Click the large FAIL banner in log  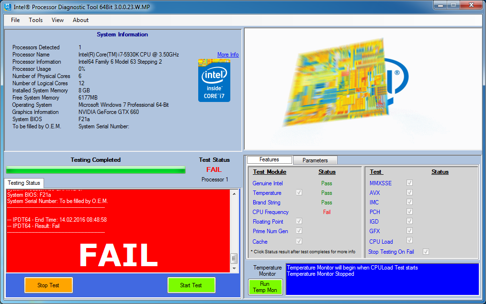click(118, 255)
